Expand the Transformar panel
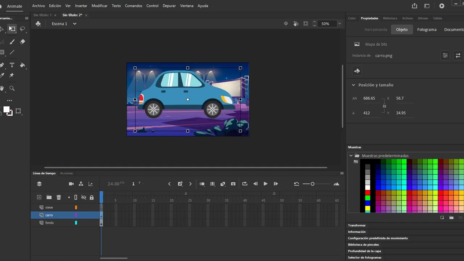Screen dimensions: 464x261 point(357,225)
